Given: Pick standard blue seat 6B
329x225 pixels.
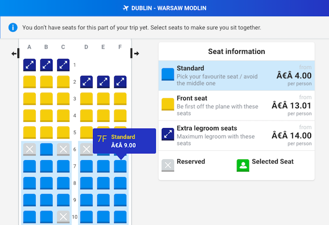Looking at the screenshot, I should [x=47, y=149].
